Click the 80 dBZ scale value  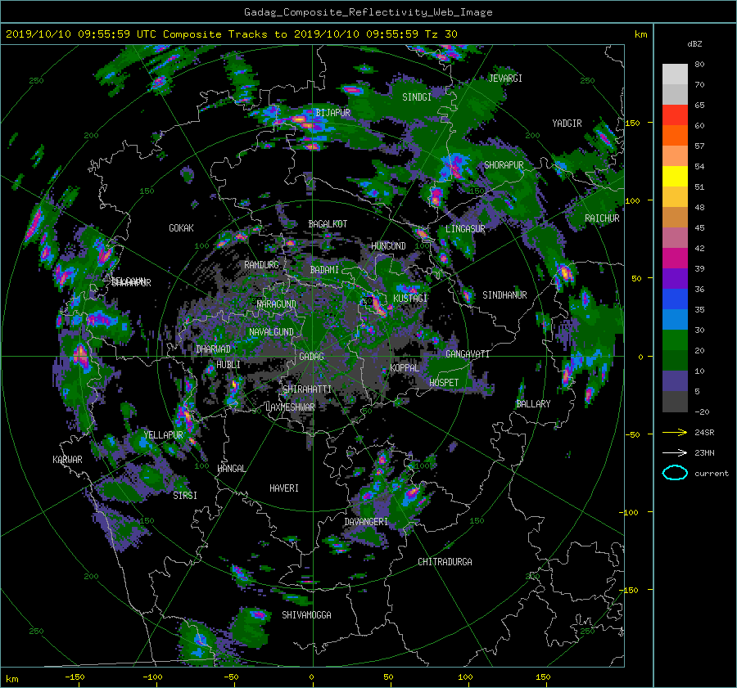[699, 65]
